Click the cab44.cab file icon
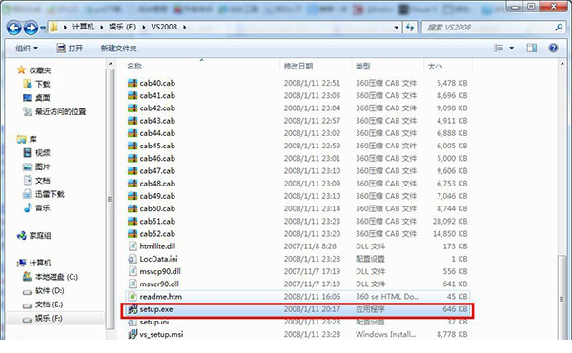This screenshot has height=353, width=572. coord(133,133)
